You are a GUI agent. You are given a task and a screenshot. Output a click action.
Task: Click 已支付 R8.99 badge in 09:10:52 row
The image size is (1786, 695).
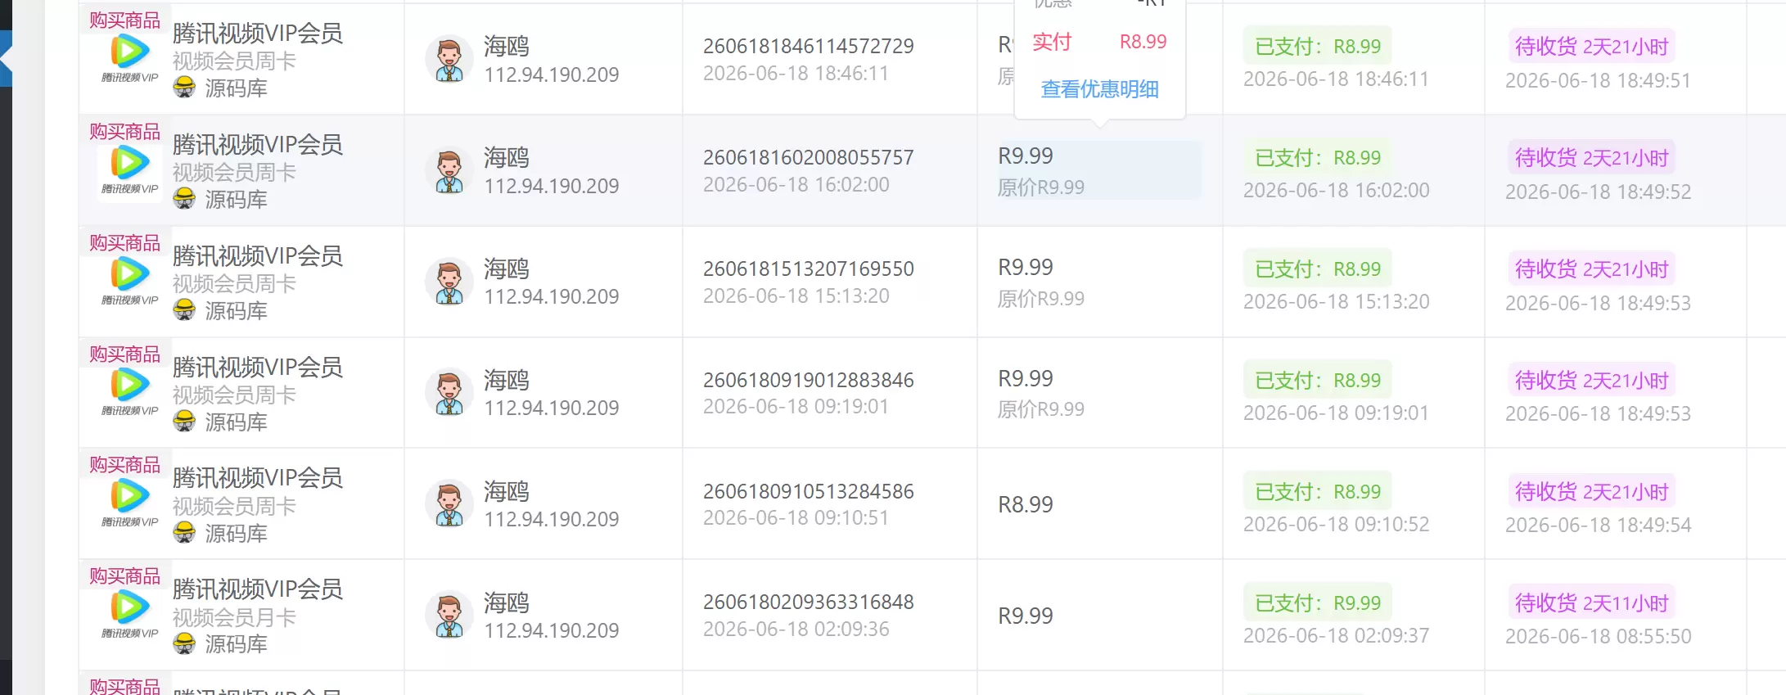1318,492
